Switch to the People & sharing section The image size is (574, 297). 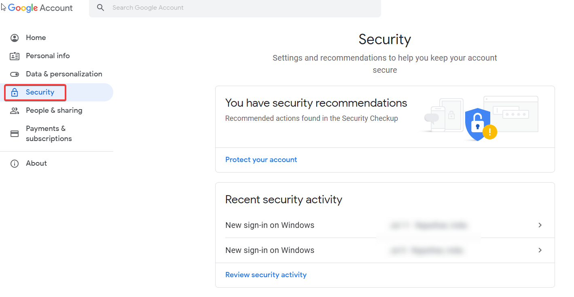click(x=54, y=110)
